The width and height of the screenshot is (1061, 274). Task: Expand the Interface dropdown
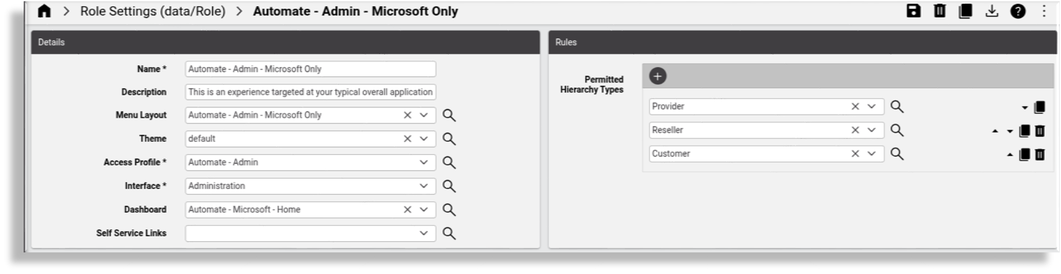coord(424,186)
